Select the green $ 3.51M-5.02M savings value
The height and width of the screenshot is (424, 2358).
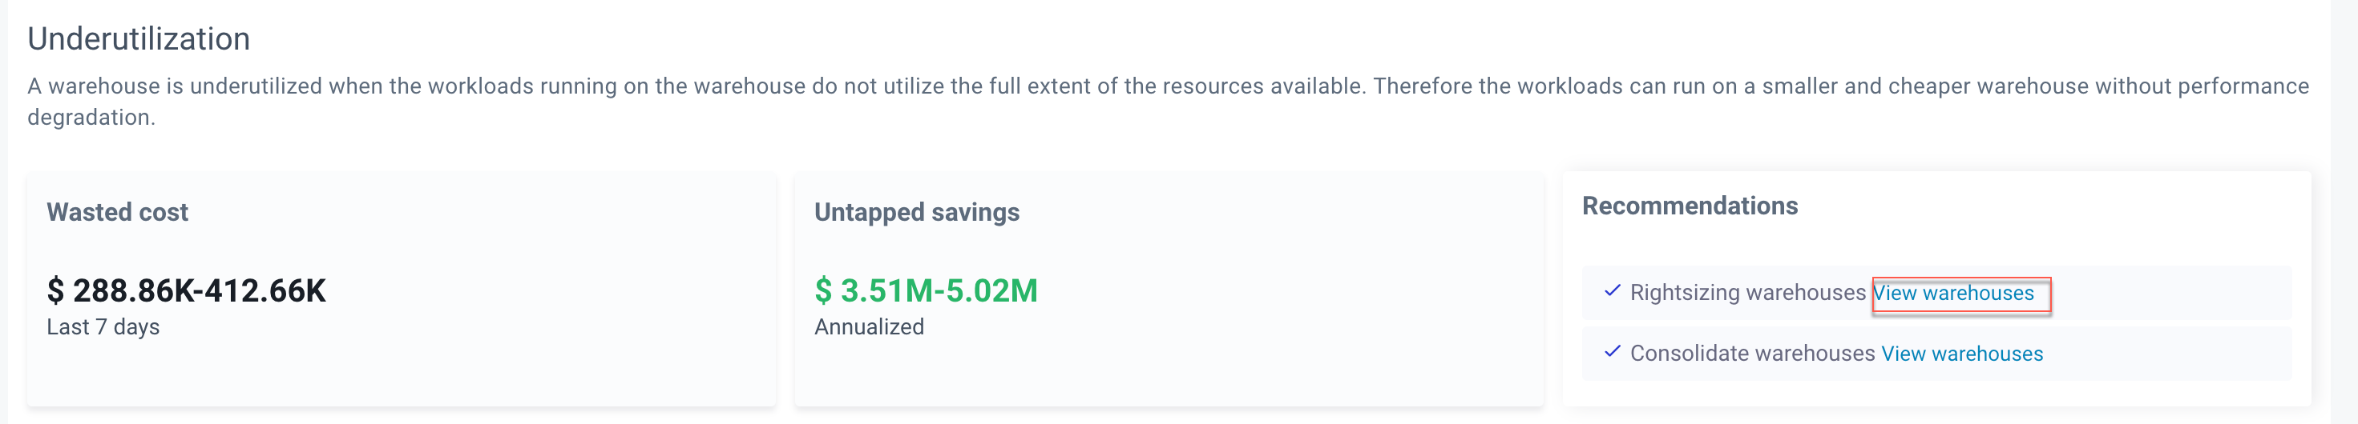coord(927,290)
